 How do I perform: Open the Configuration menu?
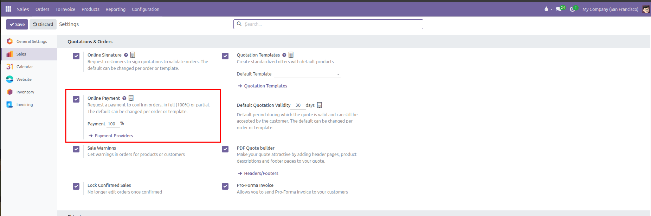(146, 9)
